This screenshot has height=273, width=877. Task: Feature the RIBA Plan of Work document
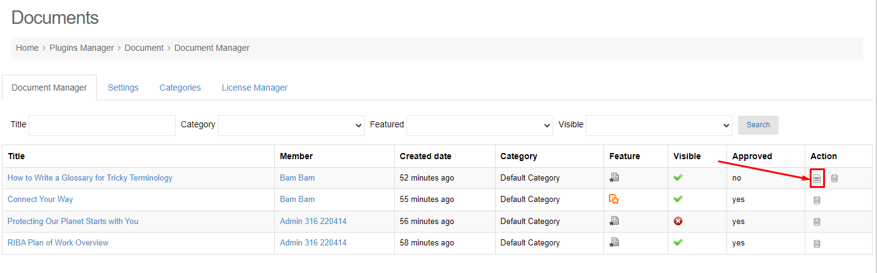point(614,242)
